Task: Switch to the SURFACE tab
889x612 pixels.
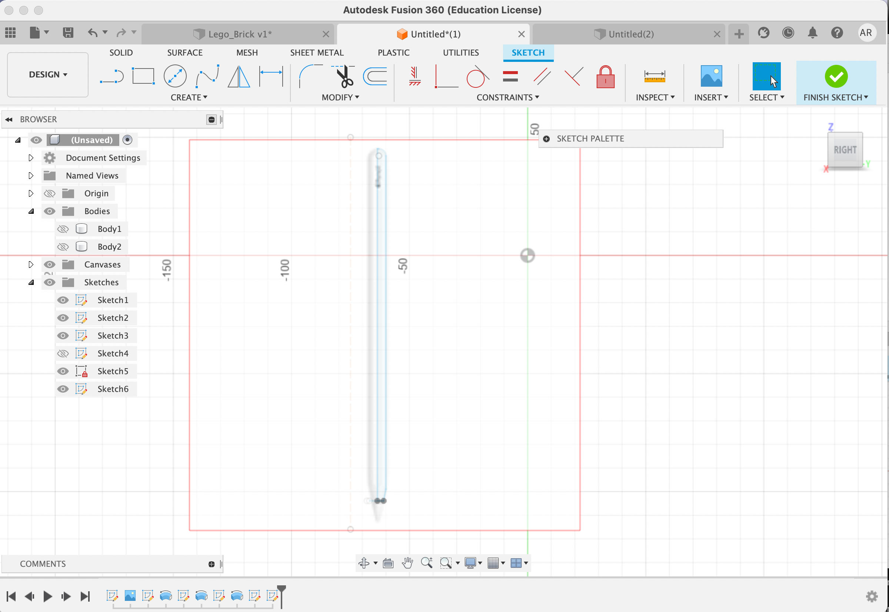Action: (x=185, y=53)
